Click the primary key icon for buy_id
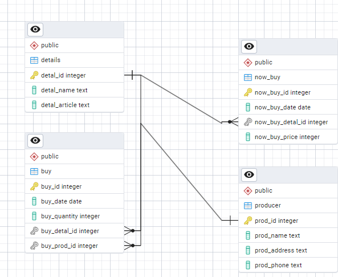The height and width of the screenshot is (277, 338). click(34, 186)
